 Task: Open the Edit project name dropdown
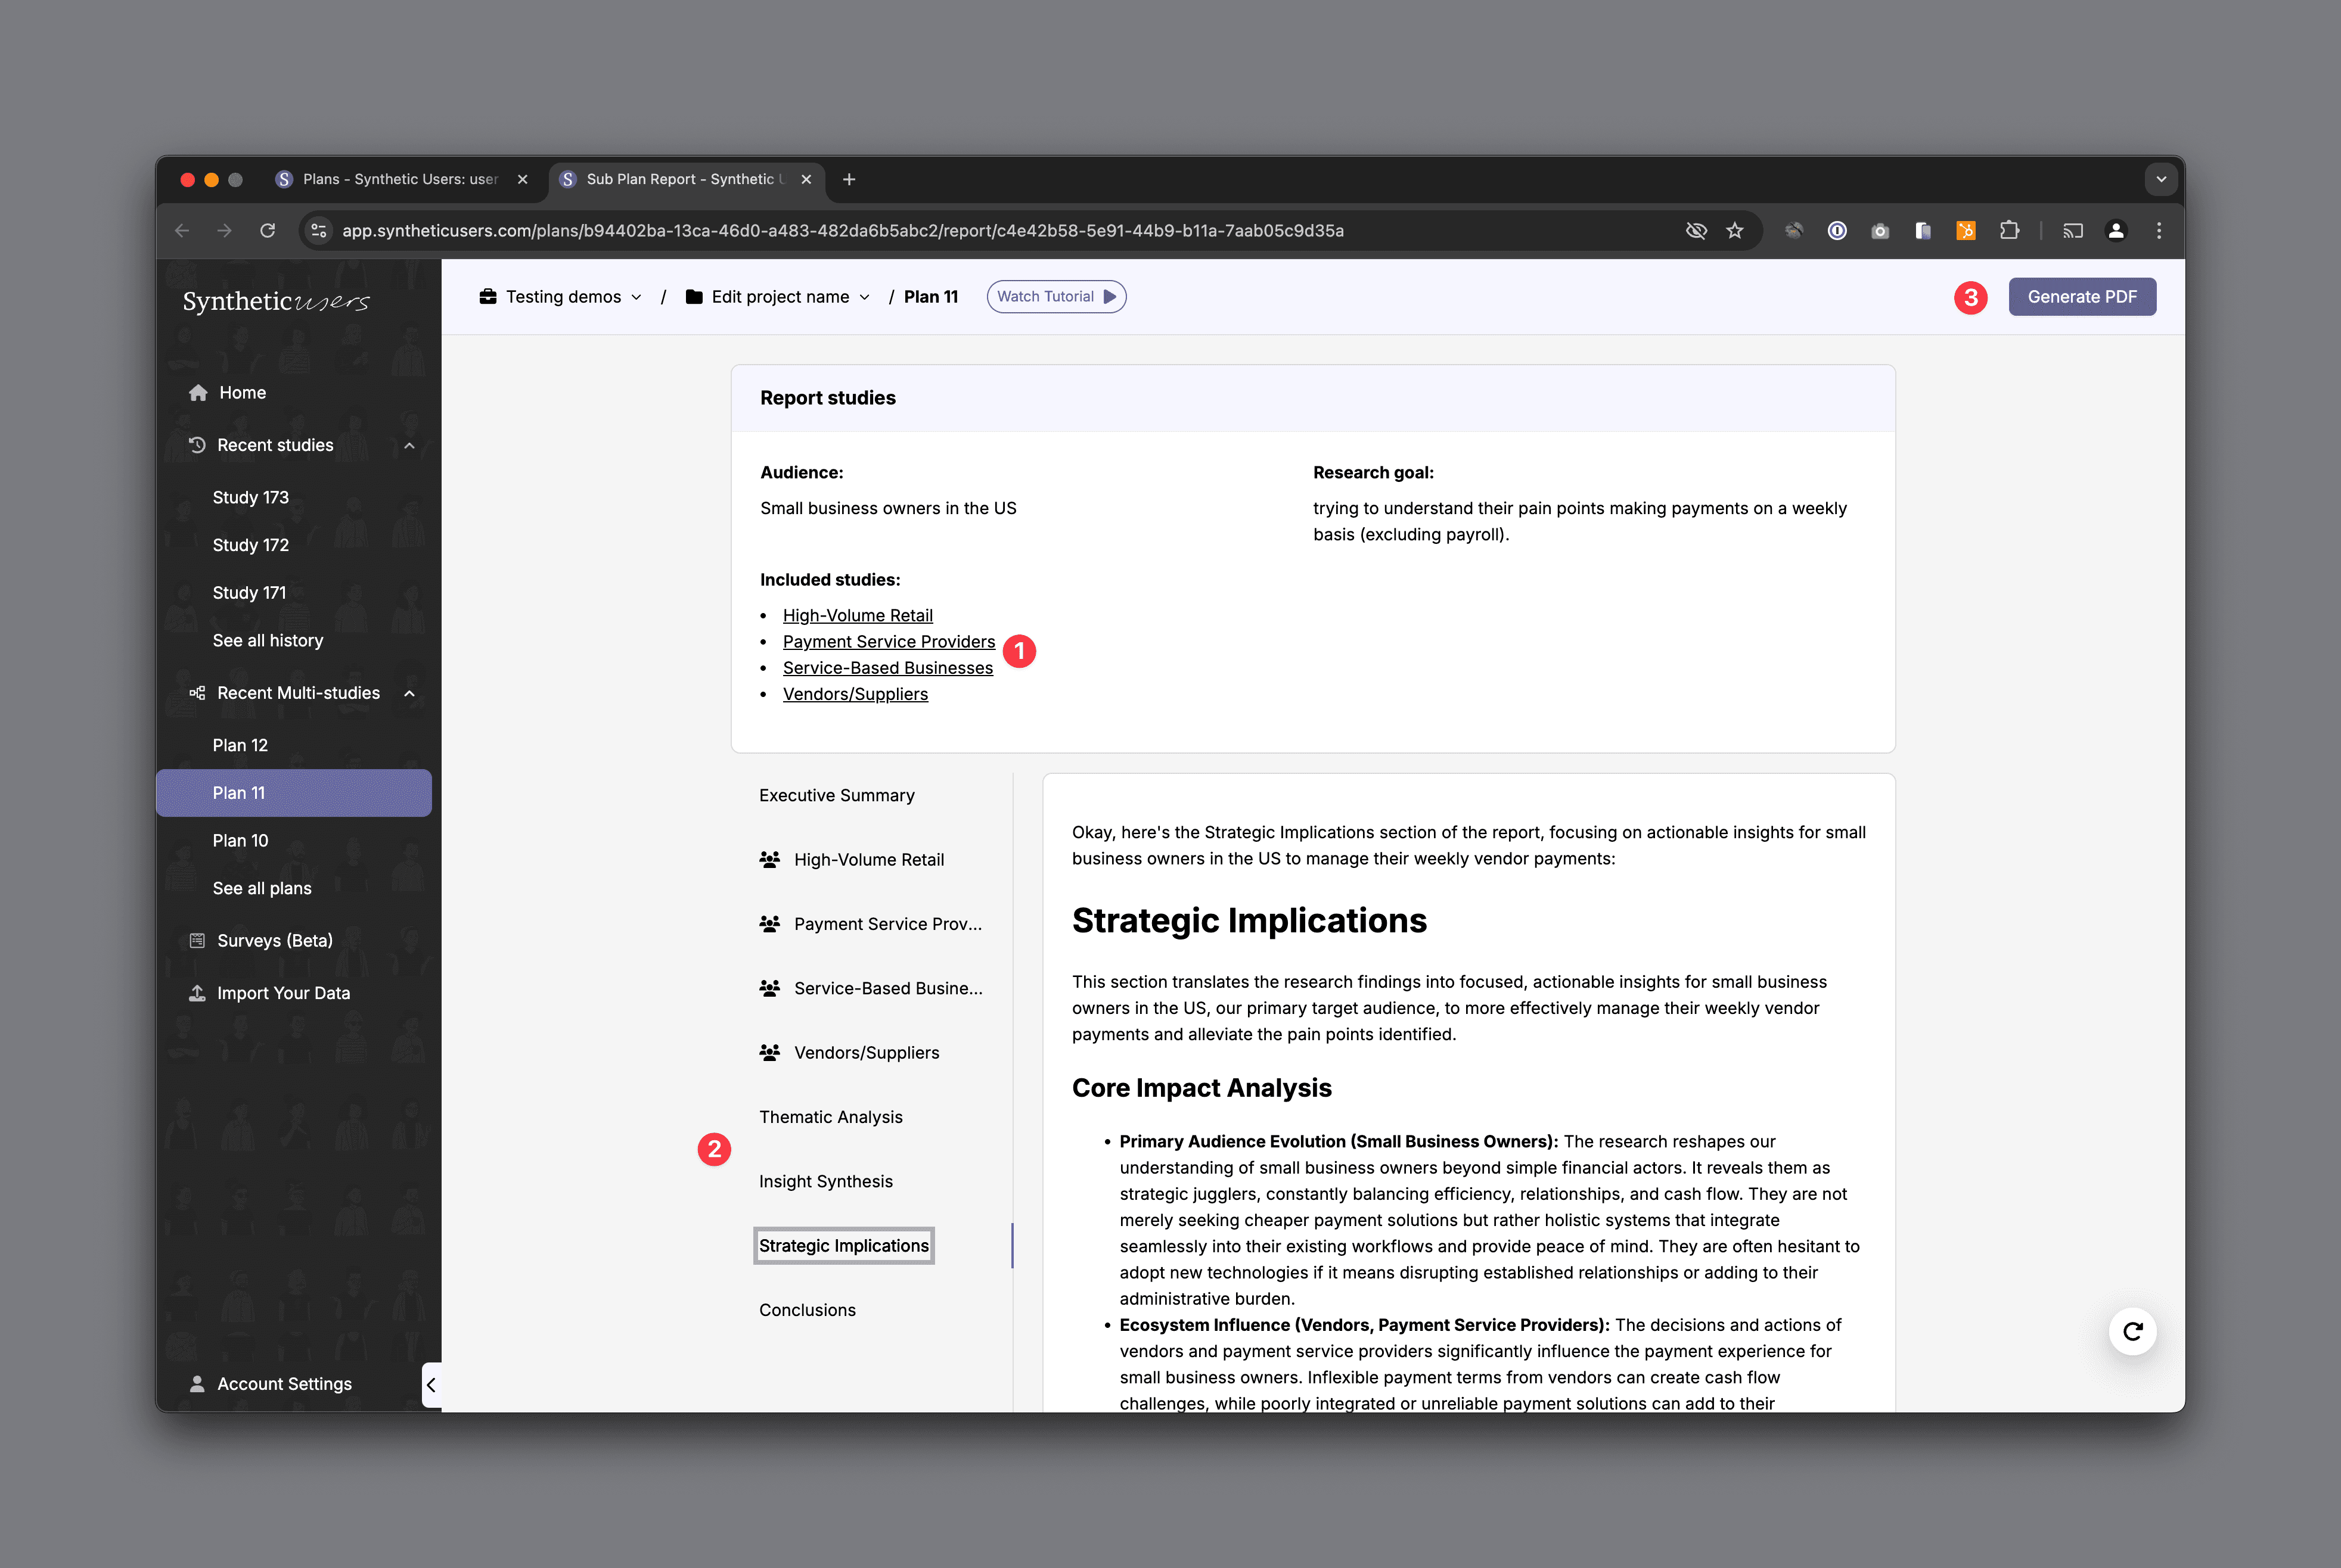point(778,297)
